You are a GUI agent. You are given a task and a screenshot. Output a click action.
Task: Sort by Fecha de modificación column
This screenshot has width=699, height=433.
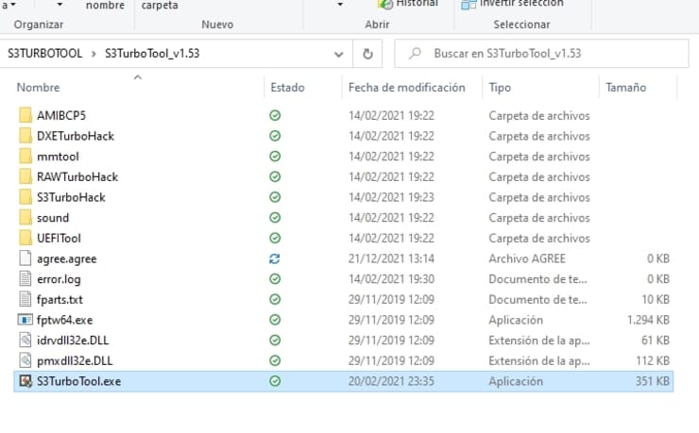coord(406,87)
